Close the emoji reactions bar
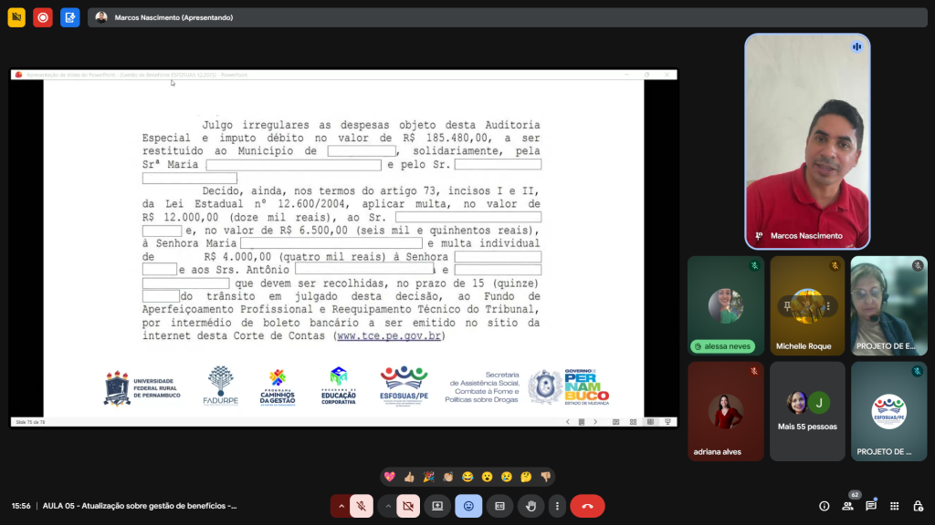The height and width of the screenshot is (525, 935). point(468,506)
